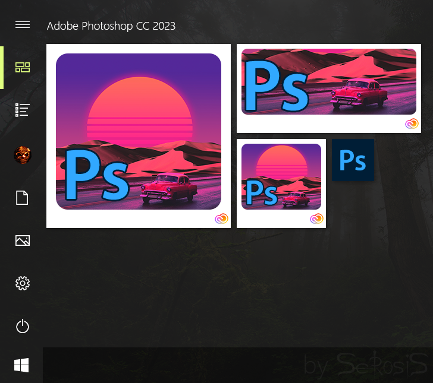Open the wide Photoshop desert car tile
The image size is (433, 383).
point(329,88)
